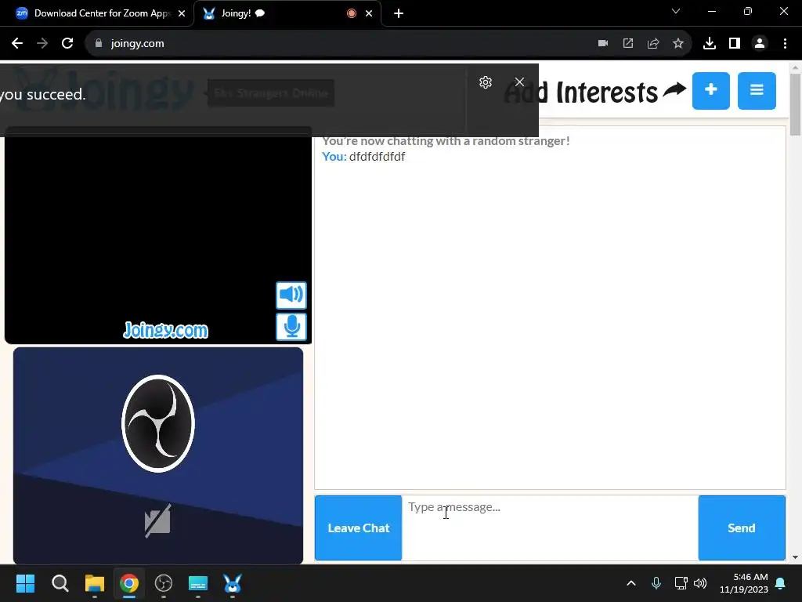Close the Joingy! tab

point(369,13)
